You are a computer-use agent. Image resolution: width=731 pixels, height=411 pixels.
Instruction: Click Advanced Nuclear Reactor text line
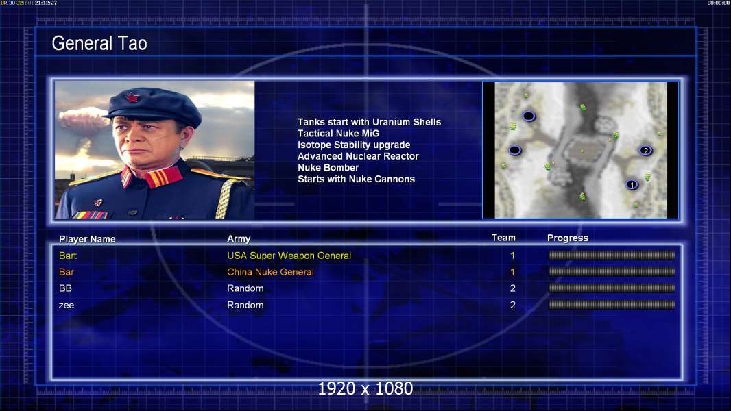coord(358,156)
